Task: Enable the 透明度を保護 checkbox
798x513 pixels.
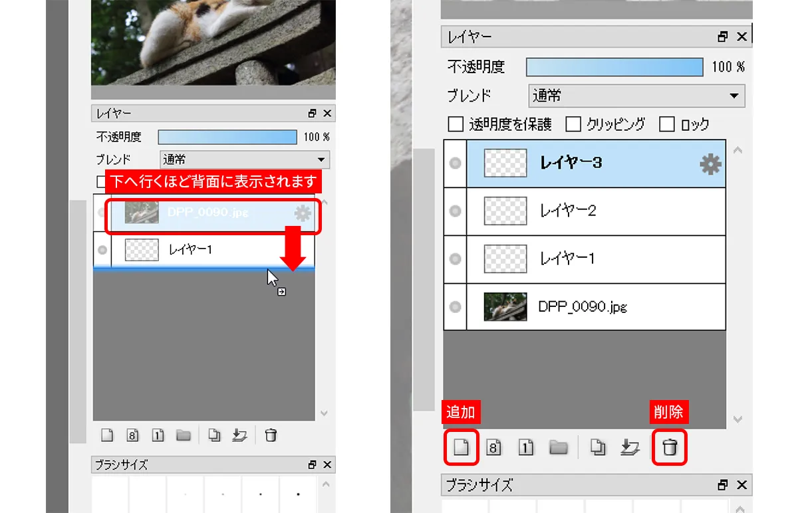Action: pos(456,124)
